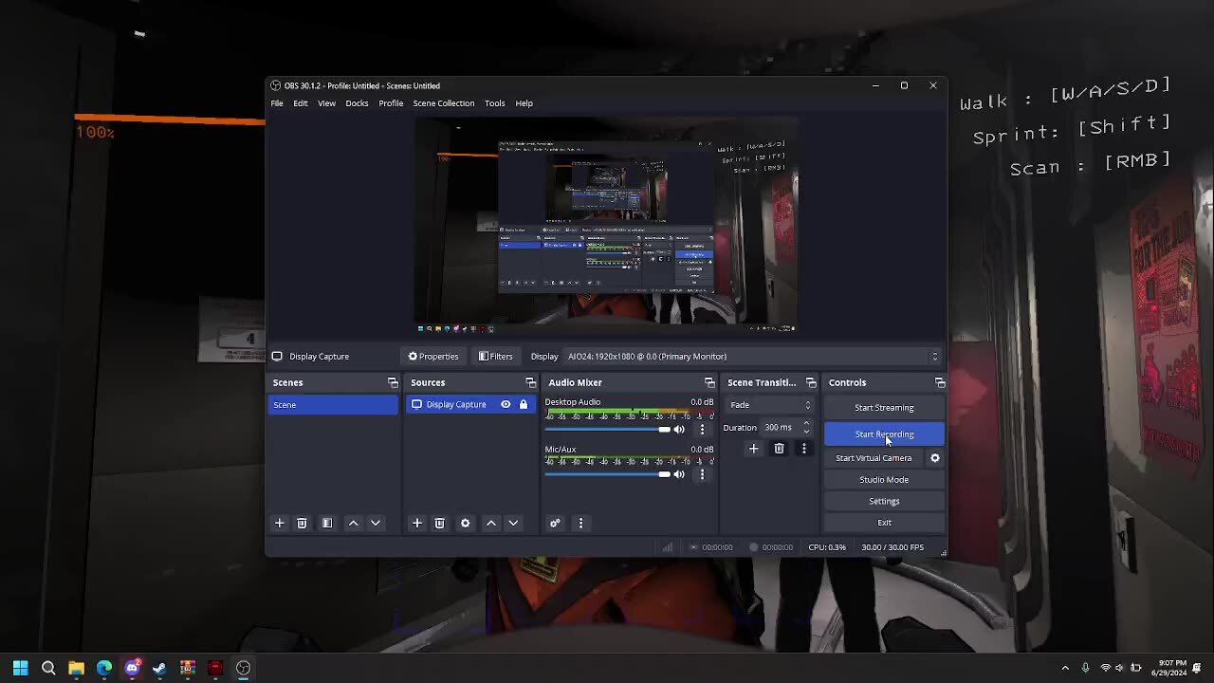1214x683 pixels.
Task: Open the clock and date in taskbar
Action: (1171, 668)
